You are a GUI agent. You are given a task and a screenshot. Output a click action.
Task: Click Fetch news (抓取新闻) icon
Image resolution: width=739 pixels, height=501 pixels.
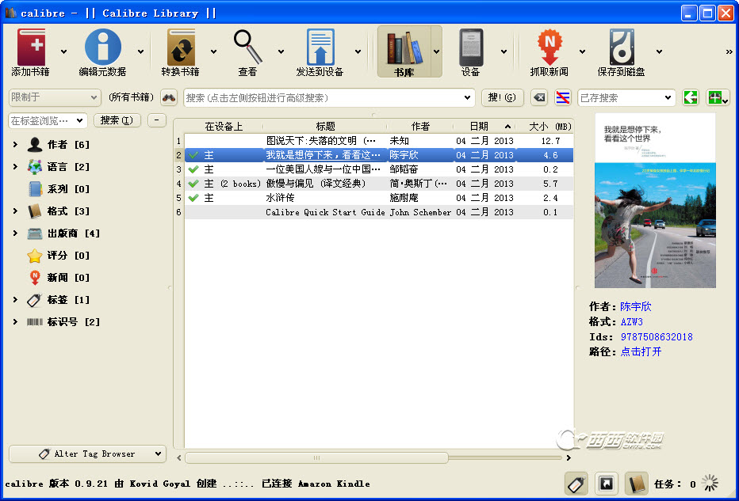[549, 48]
